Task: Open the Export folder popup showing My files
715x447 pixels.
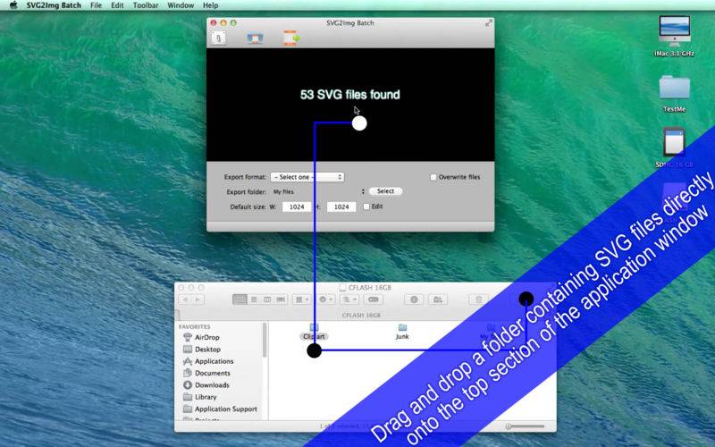Action: (318, 192)
